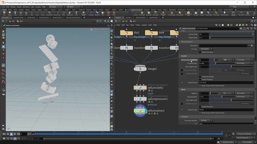Select the vellumpressure1 node
257x144 pixels.
(140, 99)
